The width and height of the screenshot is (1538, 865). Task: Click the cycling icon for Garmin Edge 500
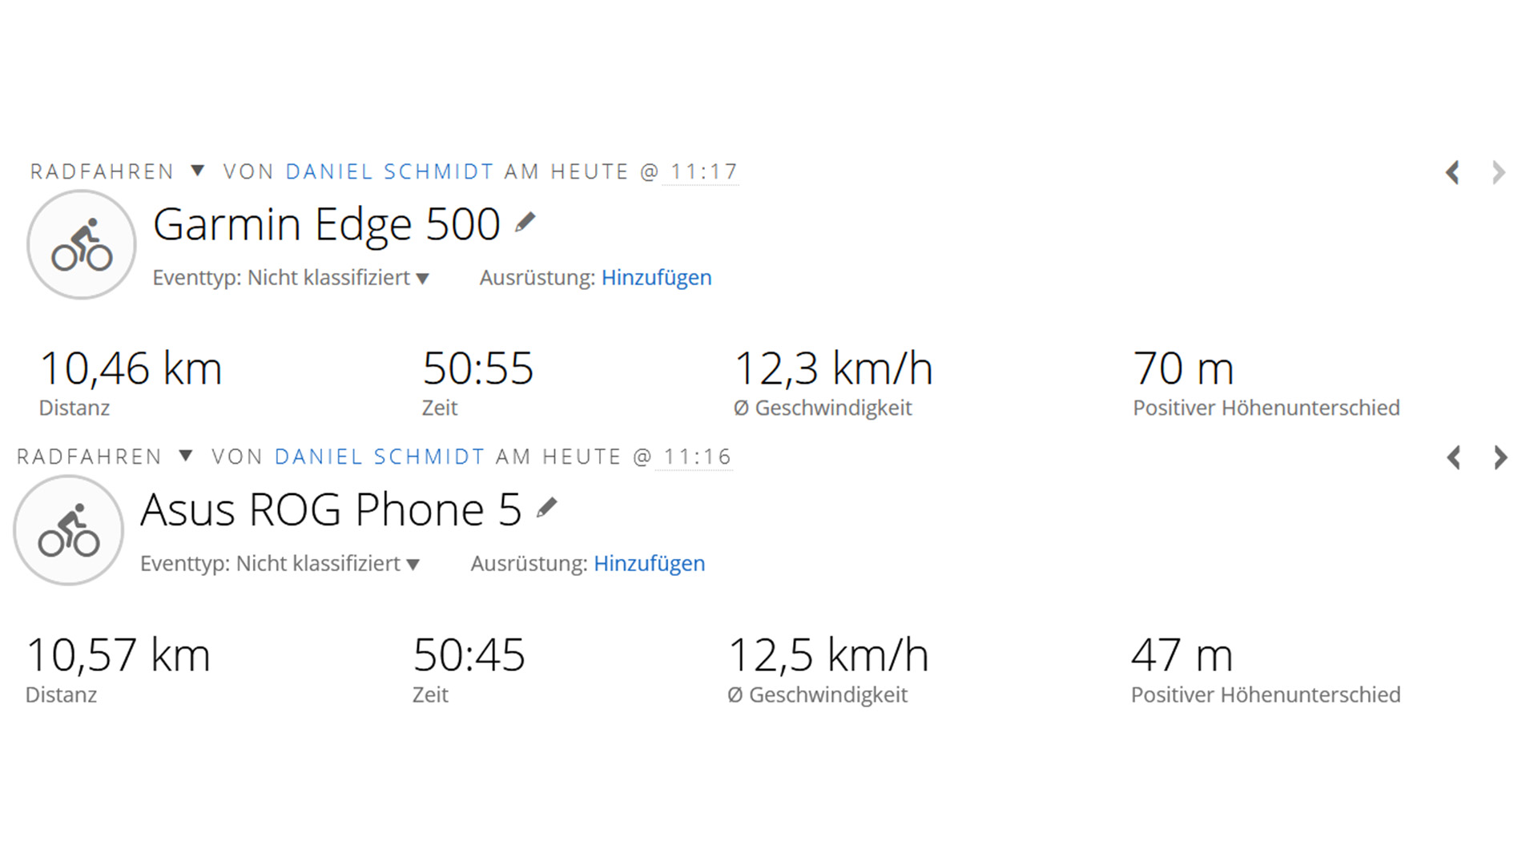pyautogui.click(x=82, y=245)
